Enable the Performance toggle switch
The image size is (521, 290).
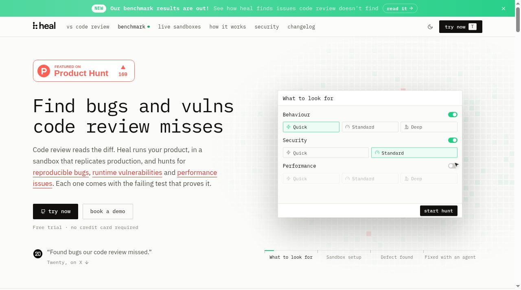tap(453, 166)
